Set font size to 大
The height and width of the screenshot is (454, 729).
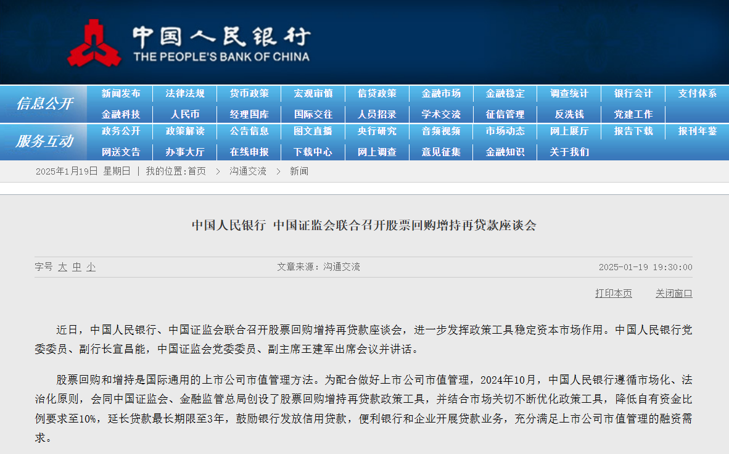64,267
